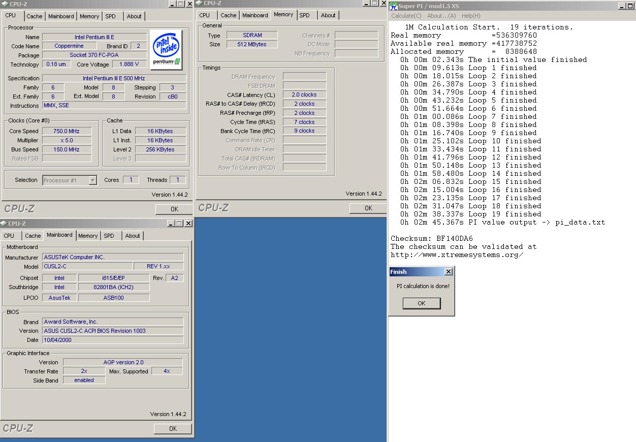Screen dimensions: 636x442
Task: Open About tab in bottom CPU-Z window
Action: click(x=133, y=236)
